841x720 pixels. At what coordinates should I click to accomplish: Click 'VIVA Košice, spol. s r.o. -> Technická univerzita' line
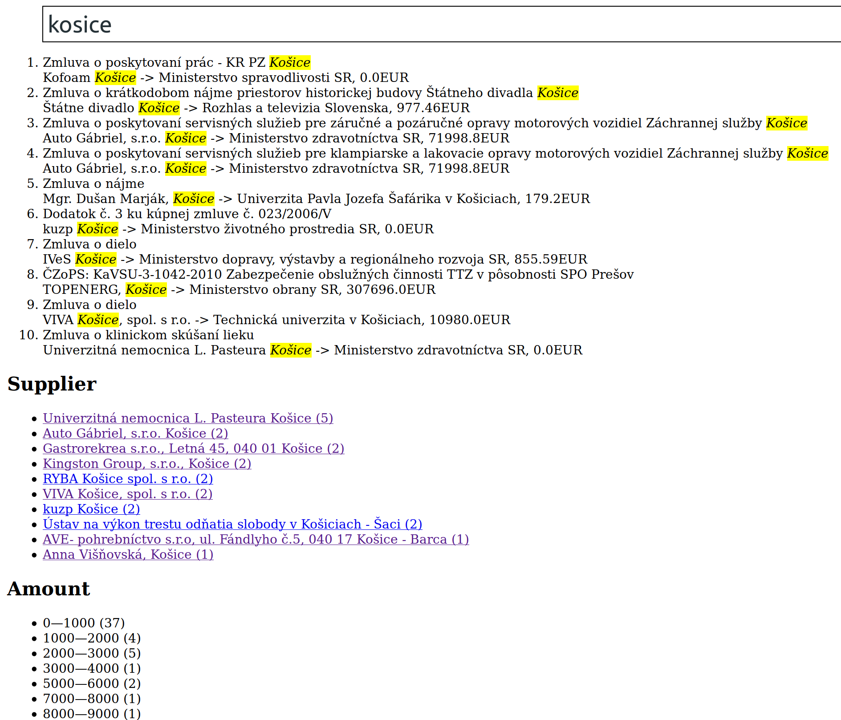[276, 320]
